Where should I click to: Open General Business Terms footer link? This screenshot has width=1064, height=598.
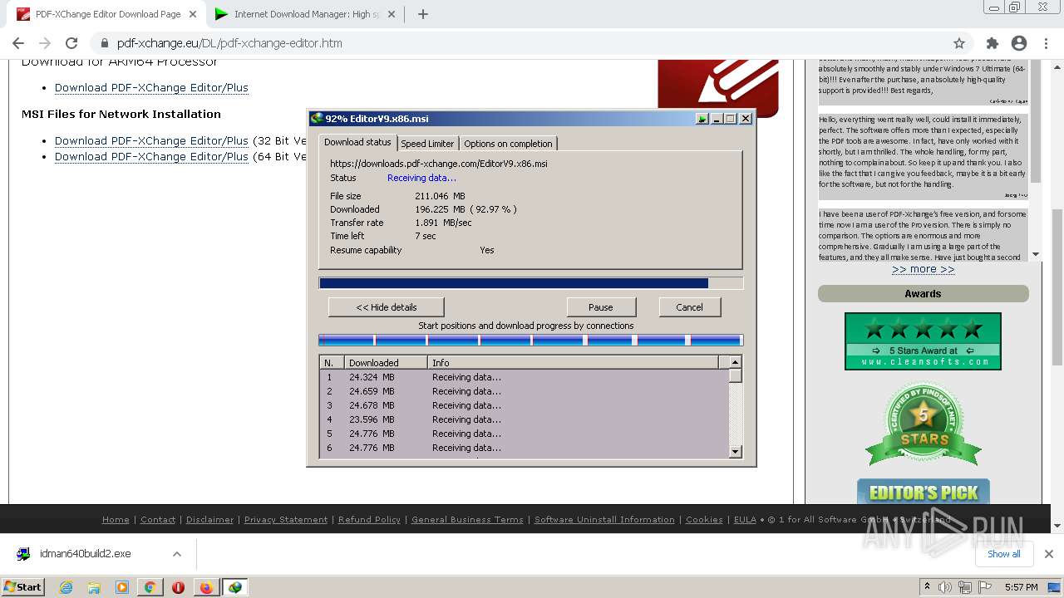467,519
